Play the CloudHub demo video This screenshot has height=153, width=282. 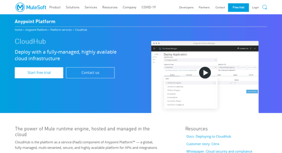tap(205, 73)
